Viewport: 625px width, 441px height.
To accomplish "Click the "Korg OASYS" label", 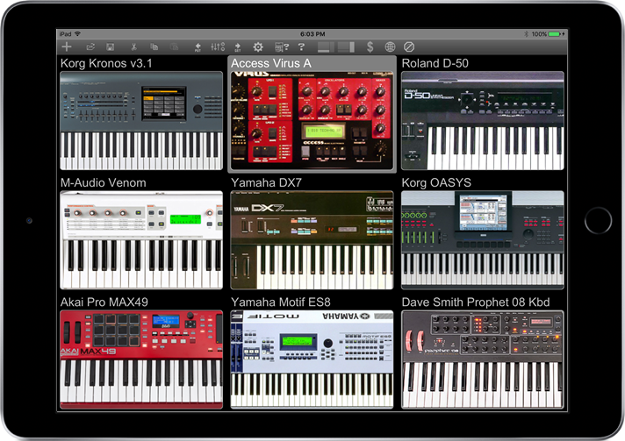I will click(436, 182).
